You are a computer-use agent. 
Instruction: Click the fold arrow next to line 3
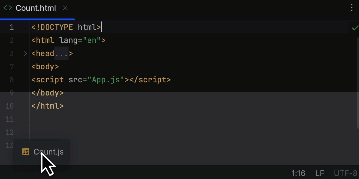[25, 53]
